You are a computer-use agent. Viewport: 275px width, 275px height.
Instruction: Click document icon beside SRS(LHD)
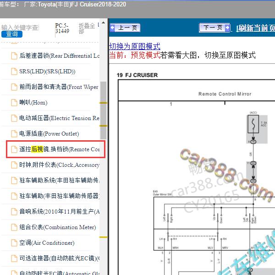click(14, 71)
